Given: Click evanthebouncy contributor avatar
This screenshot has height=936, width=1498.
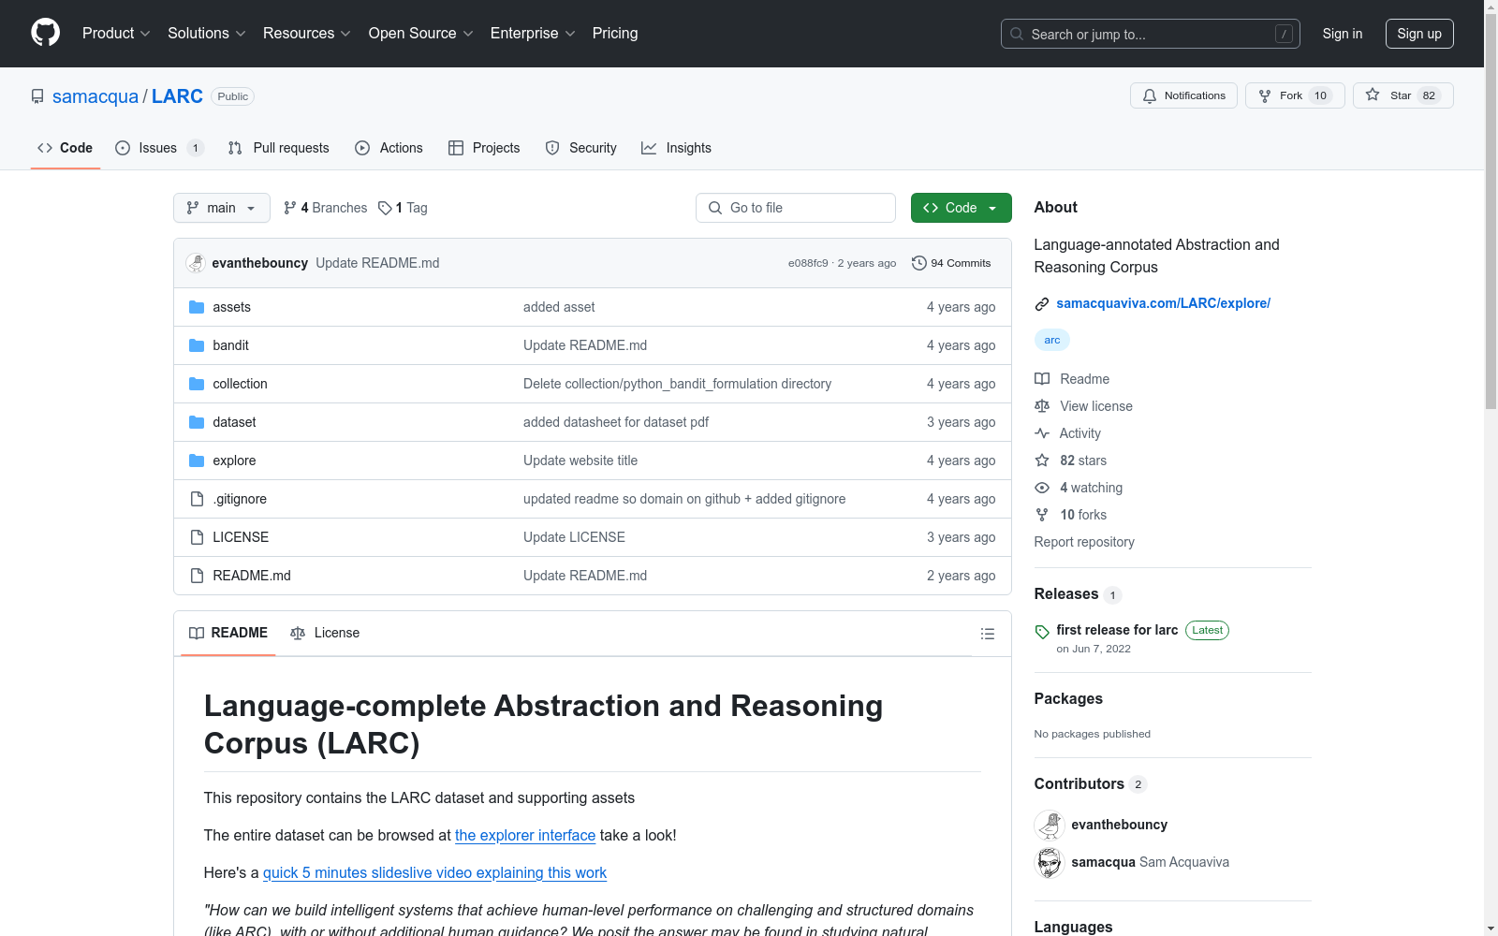Looking at the screenshot, I should click(1050, 825).
